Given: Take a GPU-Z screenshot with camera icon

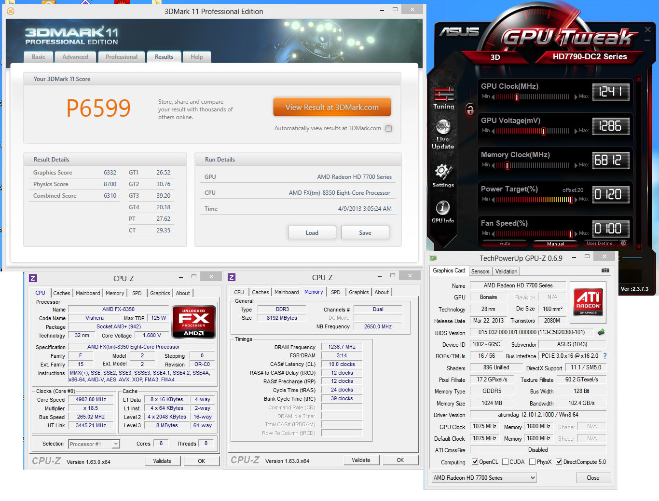Looking at the screenshot, I should pyautogui.click(x=605, y=271).
